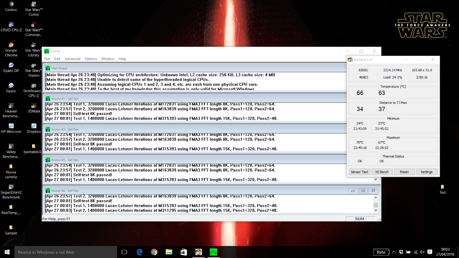This screenshot has height=258, width=459.
Task: Open the Window menu in Prime95
Action: click(x=108, y=59)
